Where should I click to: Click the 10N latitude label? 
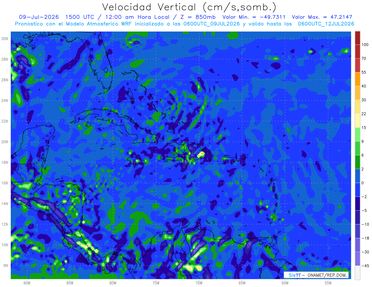[5, 245]
